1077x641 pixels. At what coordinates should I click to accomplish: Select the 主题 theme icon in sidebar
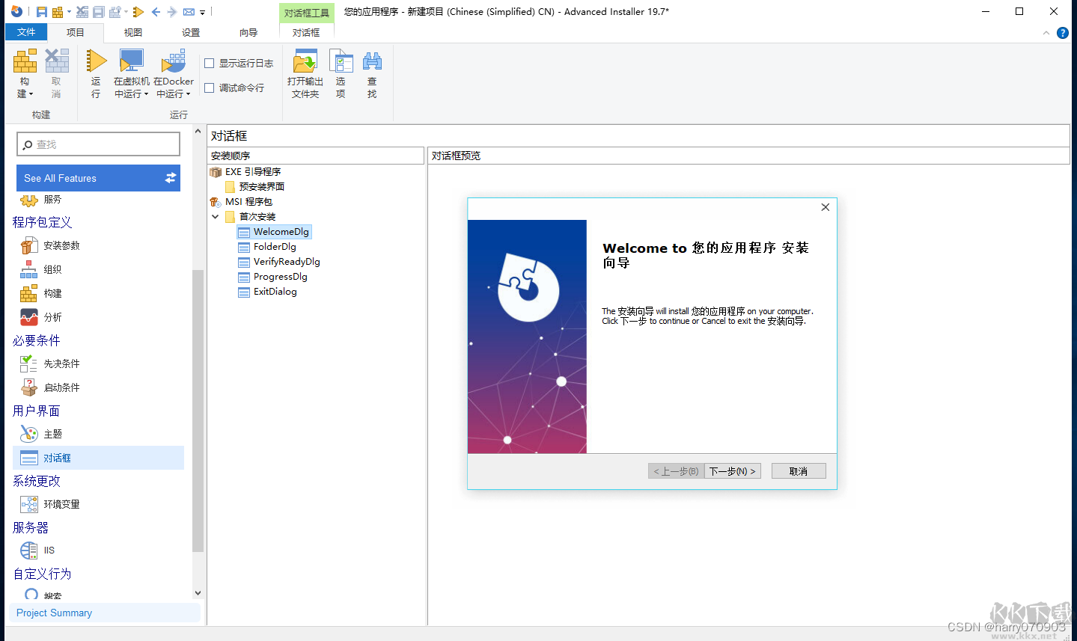[28, 434]
